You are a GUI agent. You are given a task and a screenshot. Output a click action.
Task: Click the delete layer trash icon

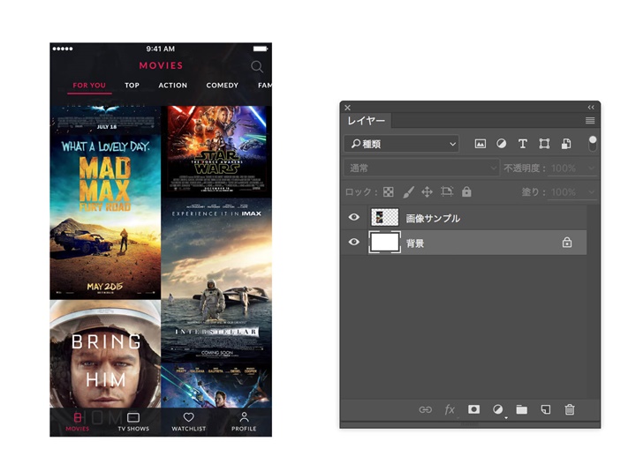570,409
